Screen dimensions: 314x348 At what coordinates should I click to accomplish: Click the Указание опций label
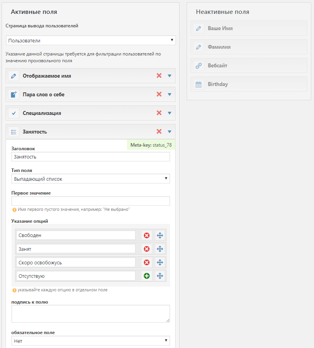[30, 221]
